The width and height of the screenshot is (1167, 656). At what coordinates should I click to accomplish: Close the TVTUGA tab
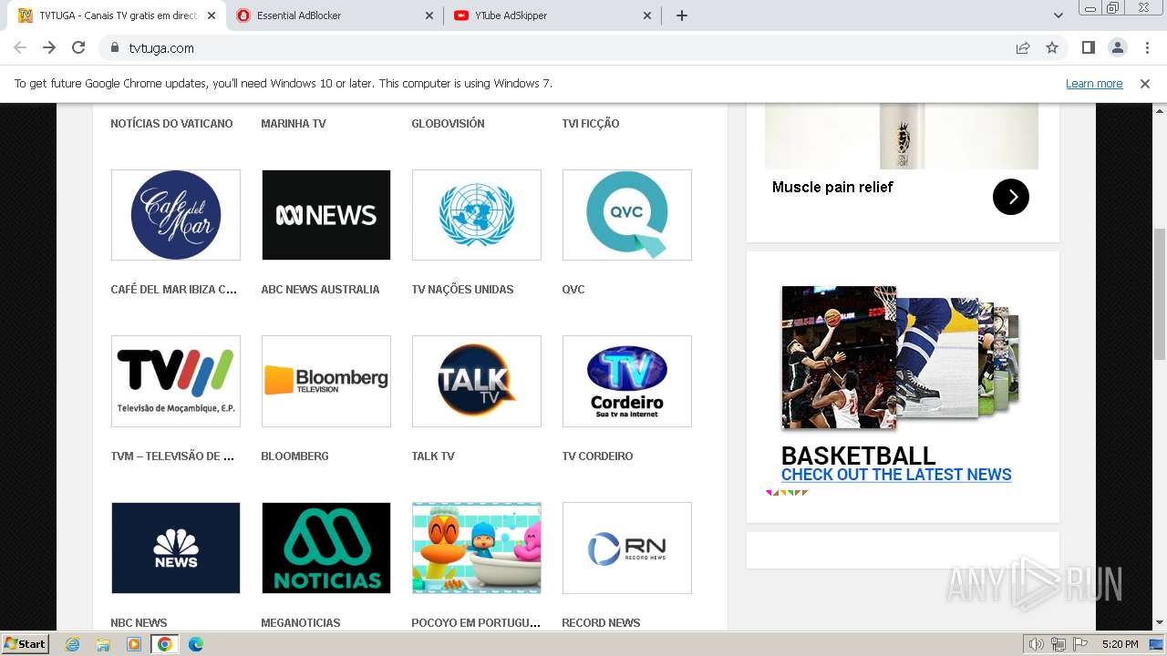pyautogui.click(x=212, y=15)
